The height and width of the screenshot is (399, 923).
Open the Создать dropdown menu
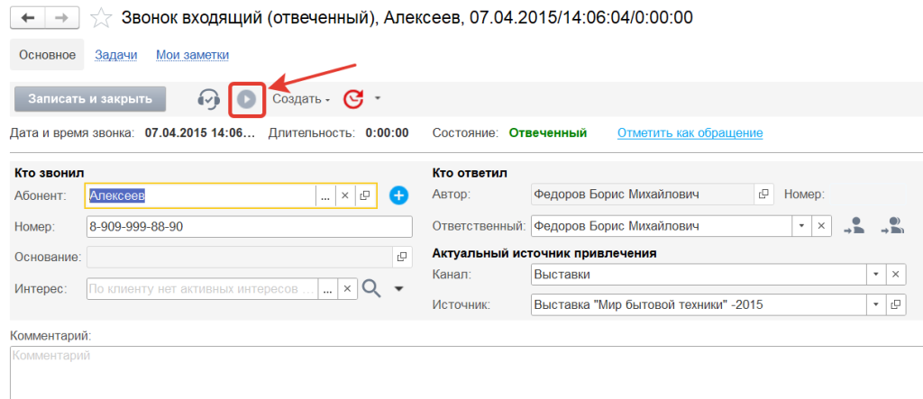tap(301, 99)
